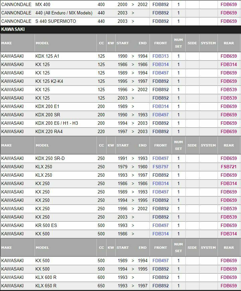Open the FDB313 front link for KDX 125 A1

coord(161,56)
